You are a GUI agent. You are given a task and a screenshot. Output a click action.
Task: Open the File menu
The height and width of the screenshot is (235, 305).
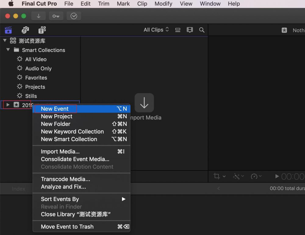coord(69,4)
